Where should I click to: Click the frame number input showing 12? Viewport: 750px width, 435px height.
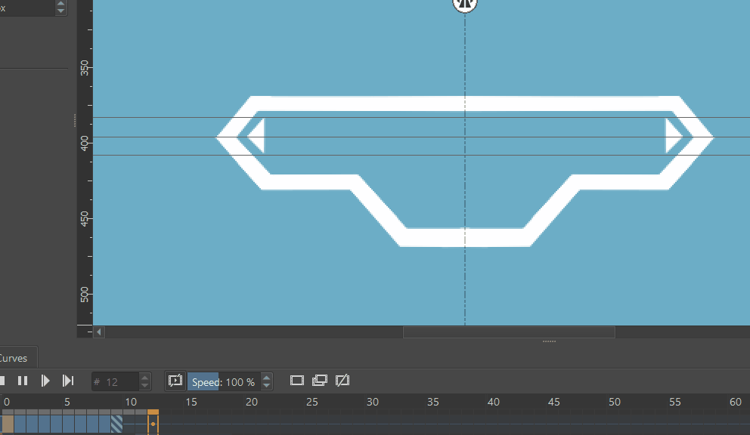pos(113,381)
